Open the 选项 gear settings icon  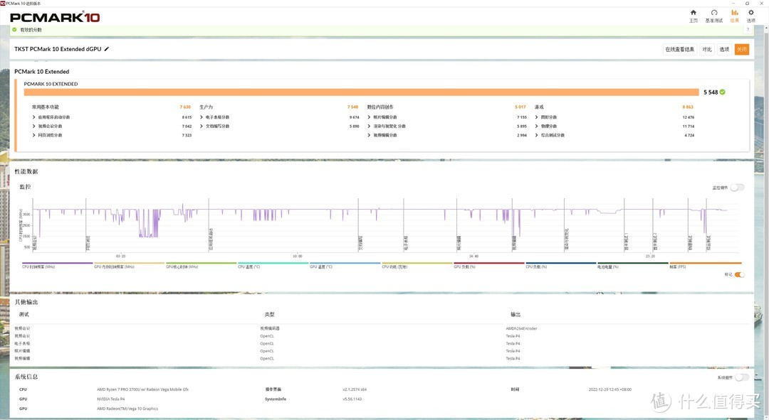750,16
